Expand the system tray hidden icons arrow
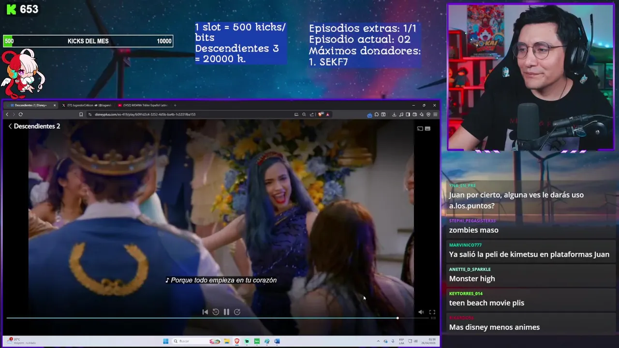This screenshot has width=619, height=348. coord(378,341)
